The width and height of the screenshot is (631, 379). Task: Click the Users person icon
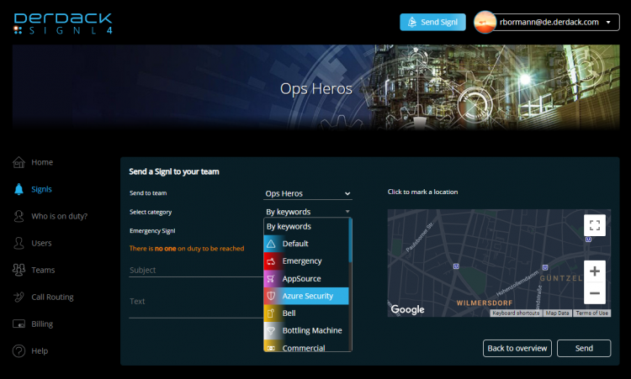pyautogui.click(x=19, y=243)
